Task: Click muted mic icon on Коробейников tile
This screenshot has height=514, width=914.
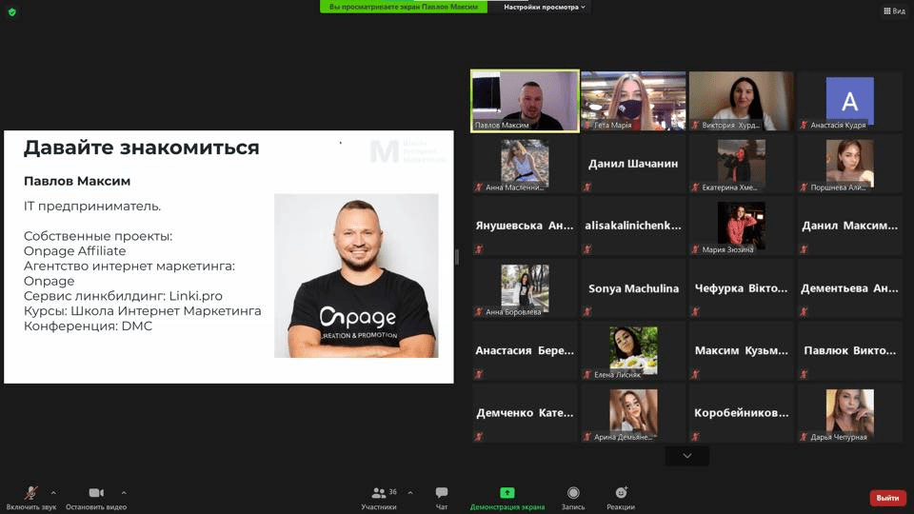Action: [x=695, y=437]
